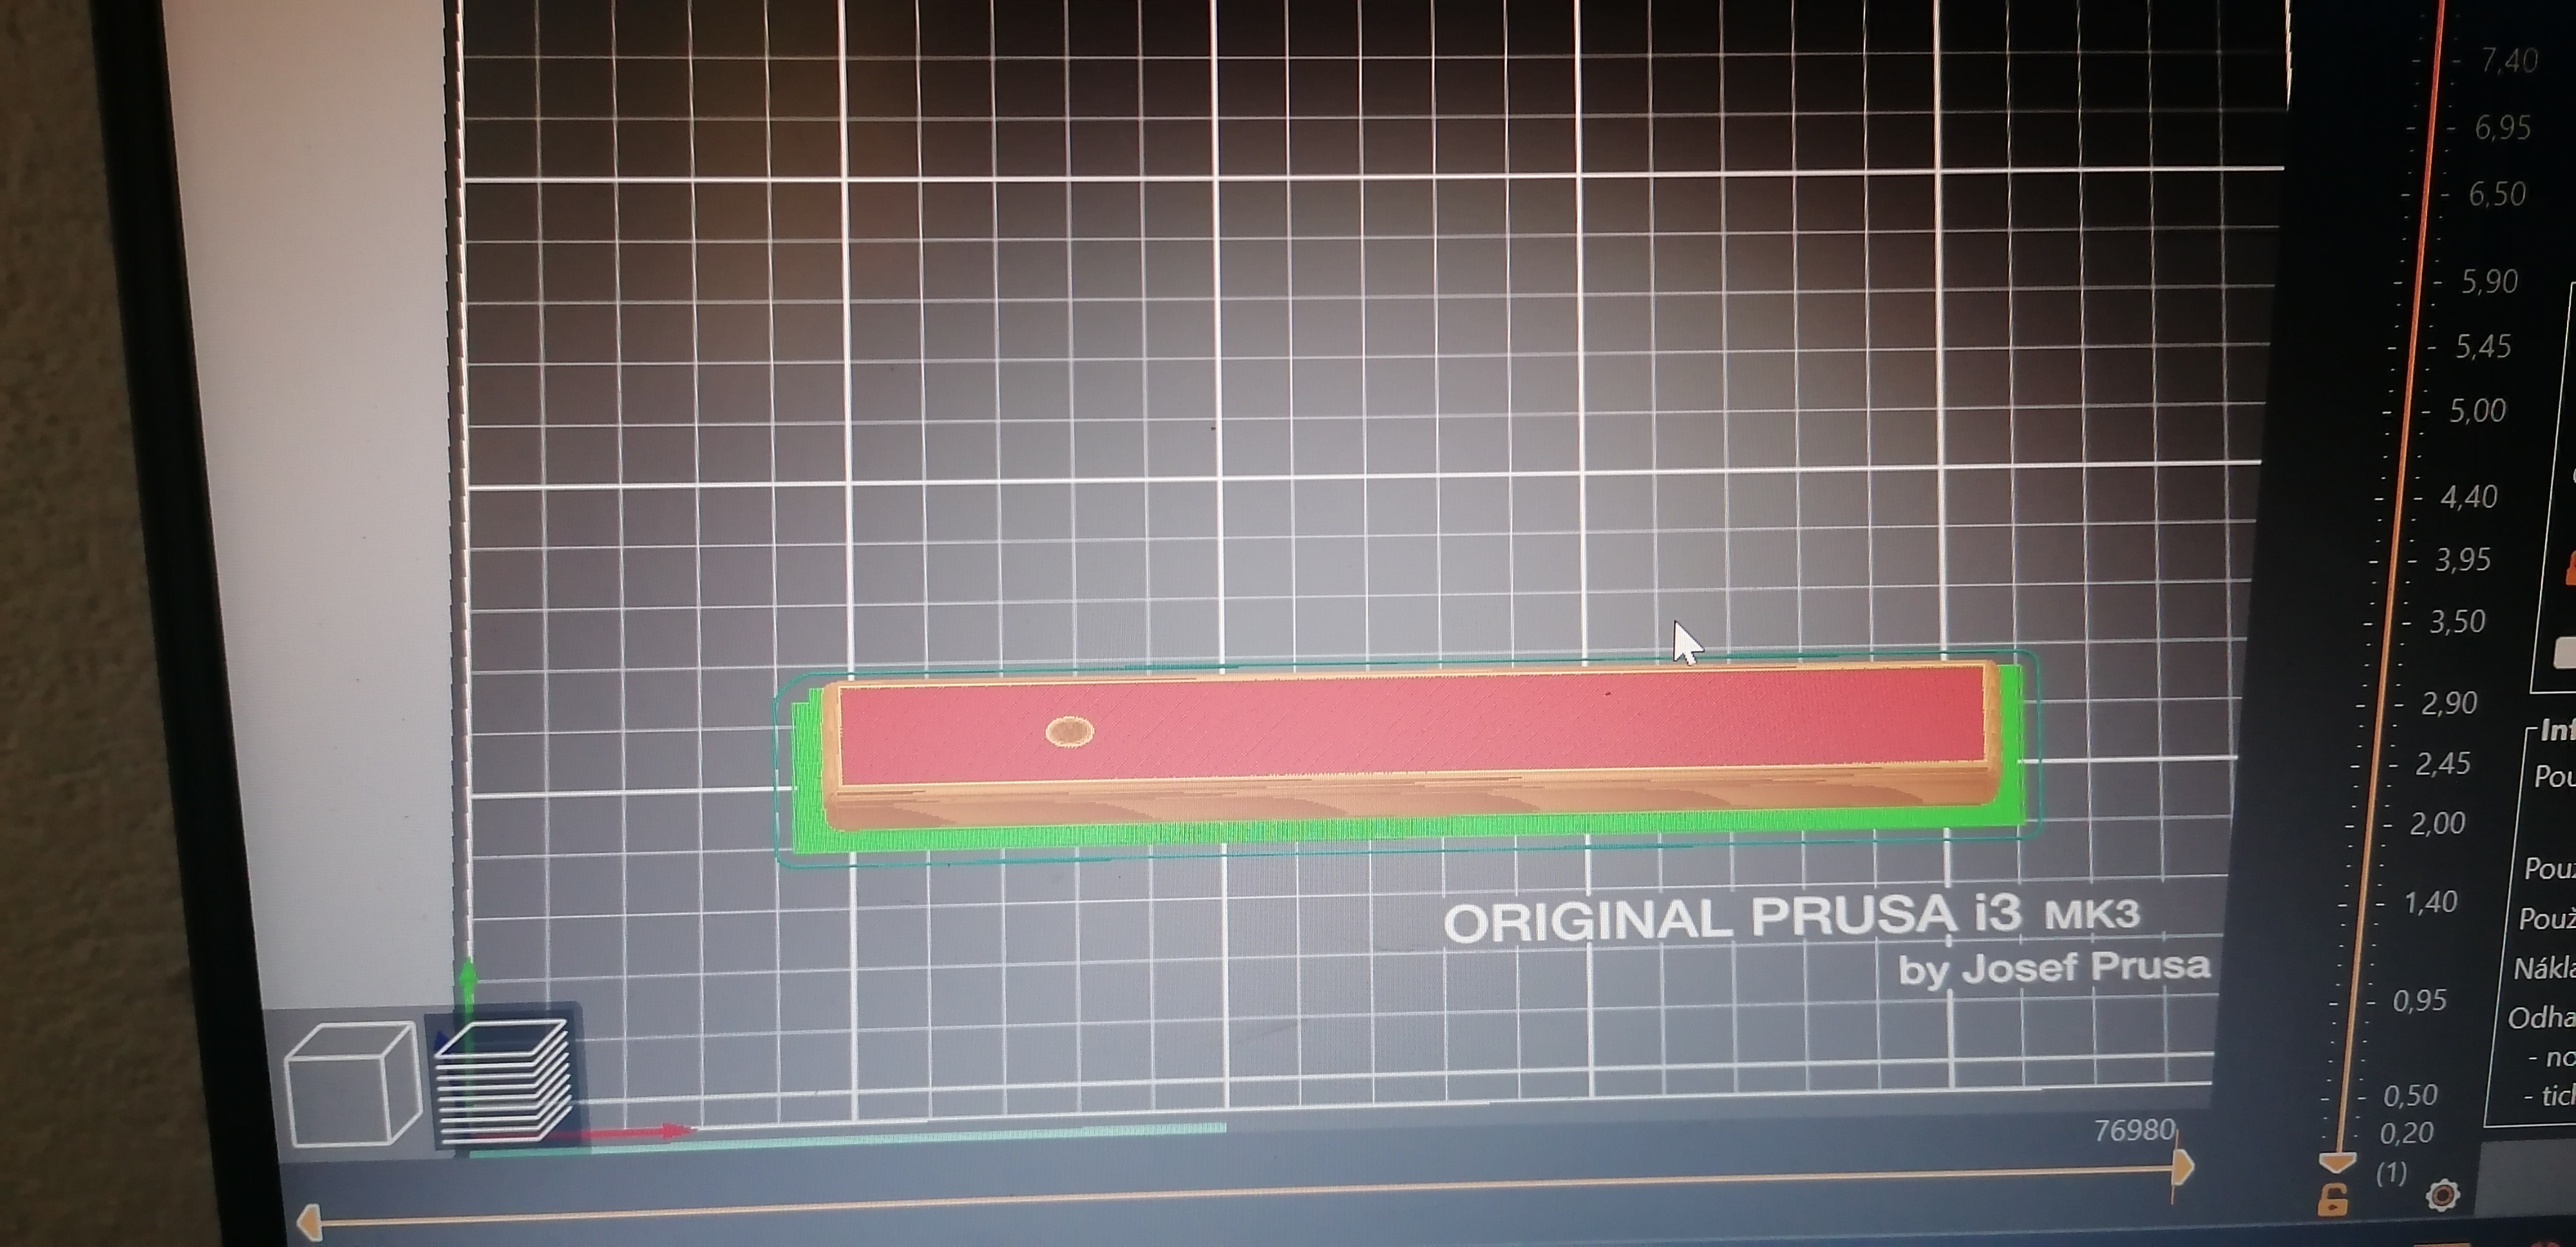Toggle the orange padlock on vertical slider
The width and height of the screenshot is (2576, 1247).
pyautogui.click(x=2333, y=1200)
